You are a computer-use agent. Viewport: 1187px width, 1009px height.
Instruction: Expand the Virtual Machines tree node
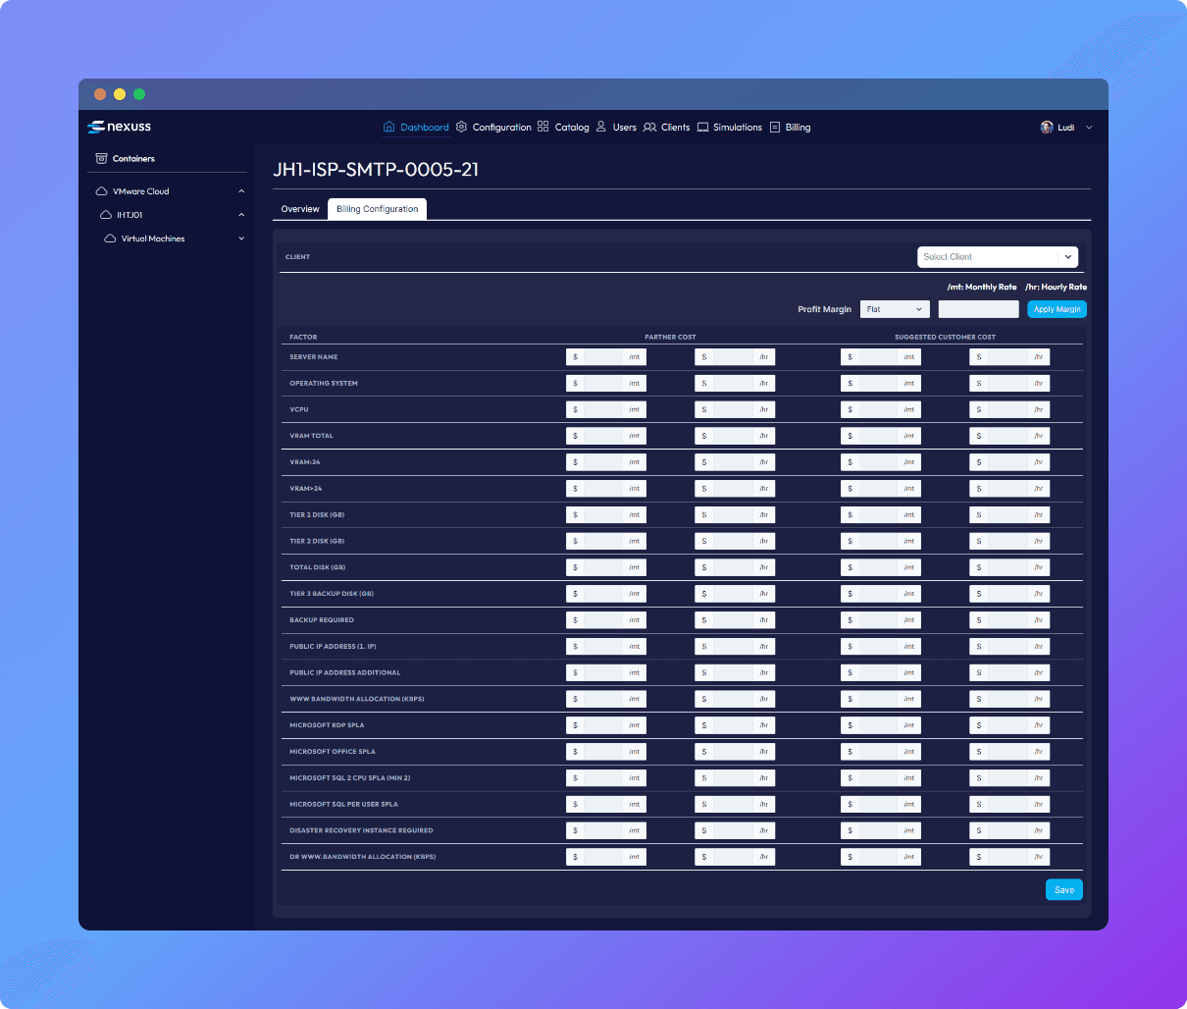[x=241, y=239]
